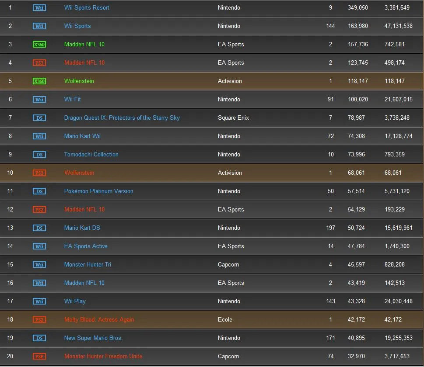Click the DS badge beside New Super Mario Bros.
424x367 pixels.
tap(39, 338)
